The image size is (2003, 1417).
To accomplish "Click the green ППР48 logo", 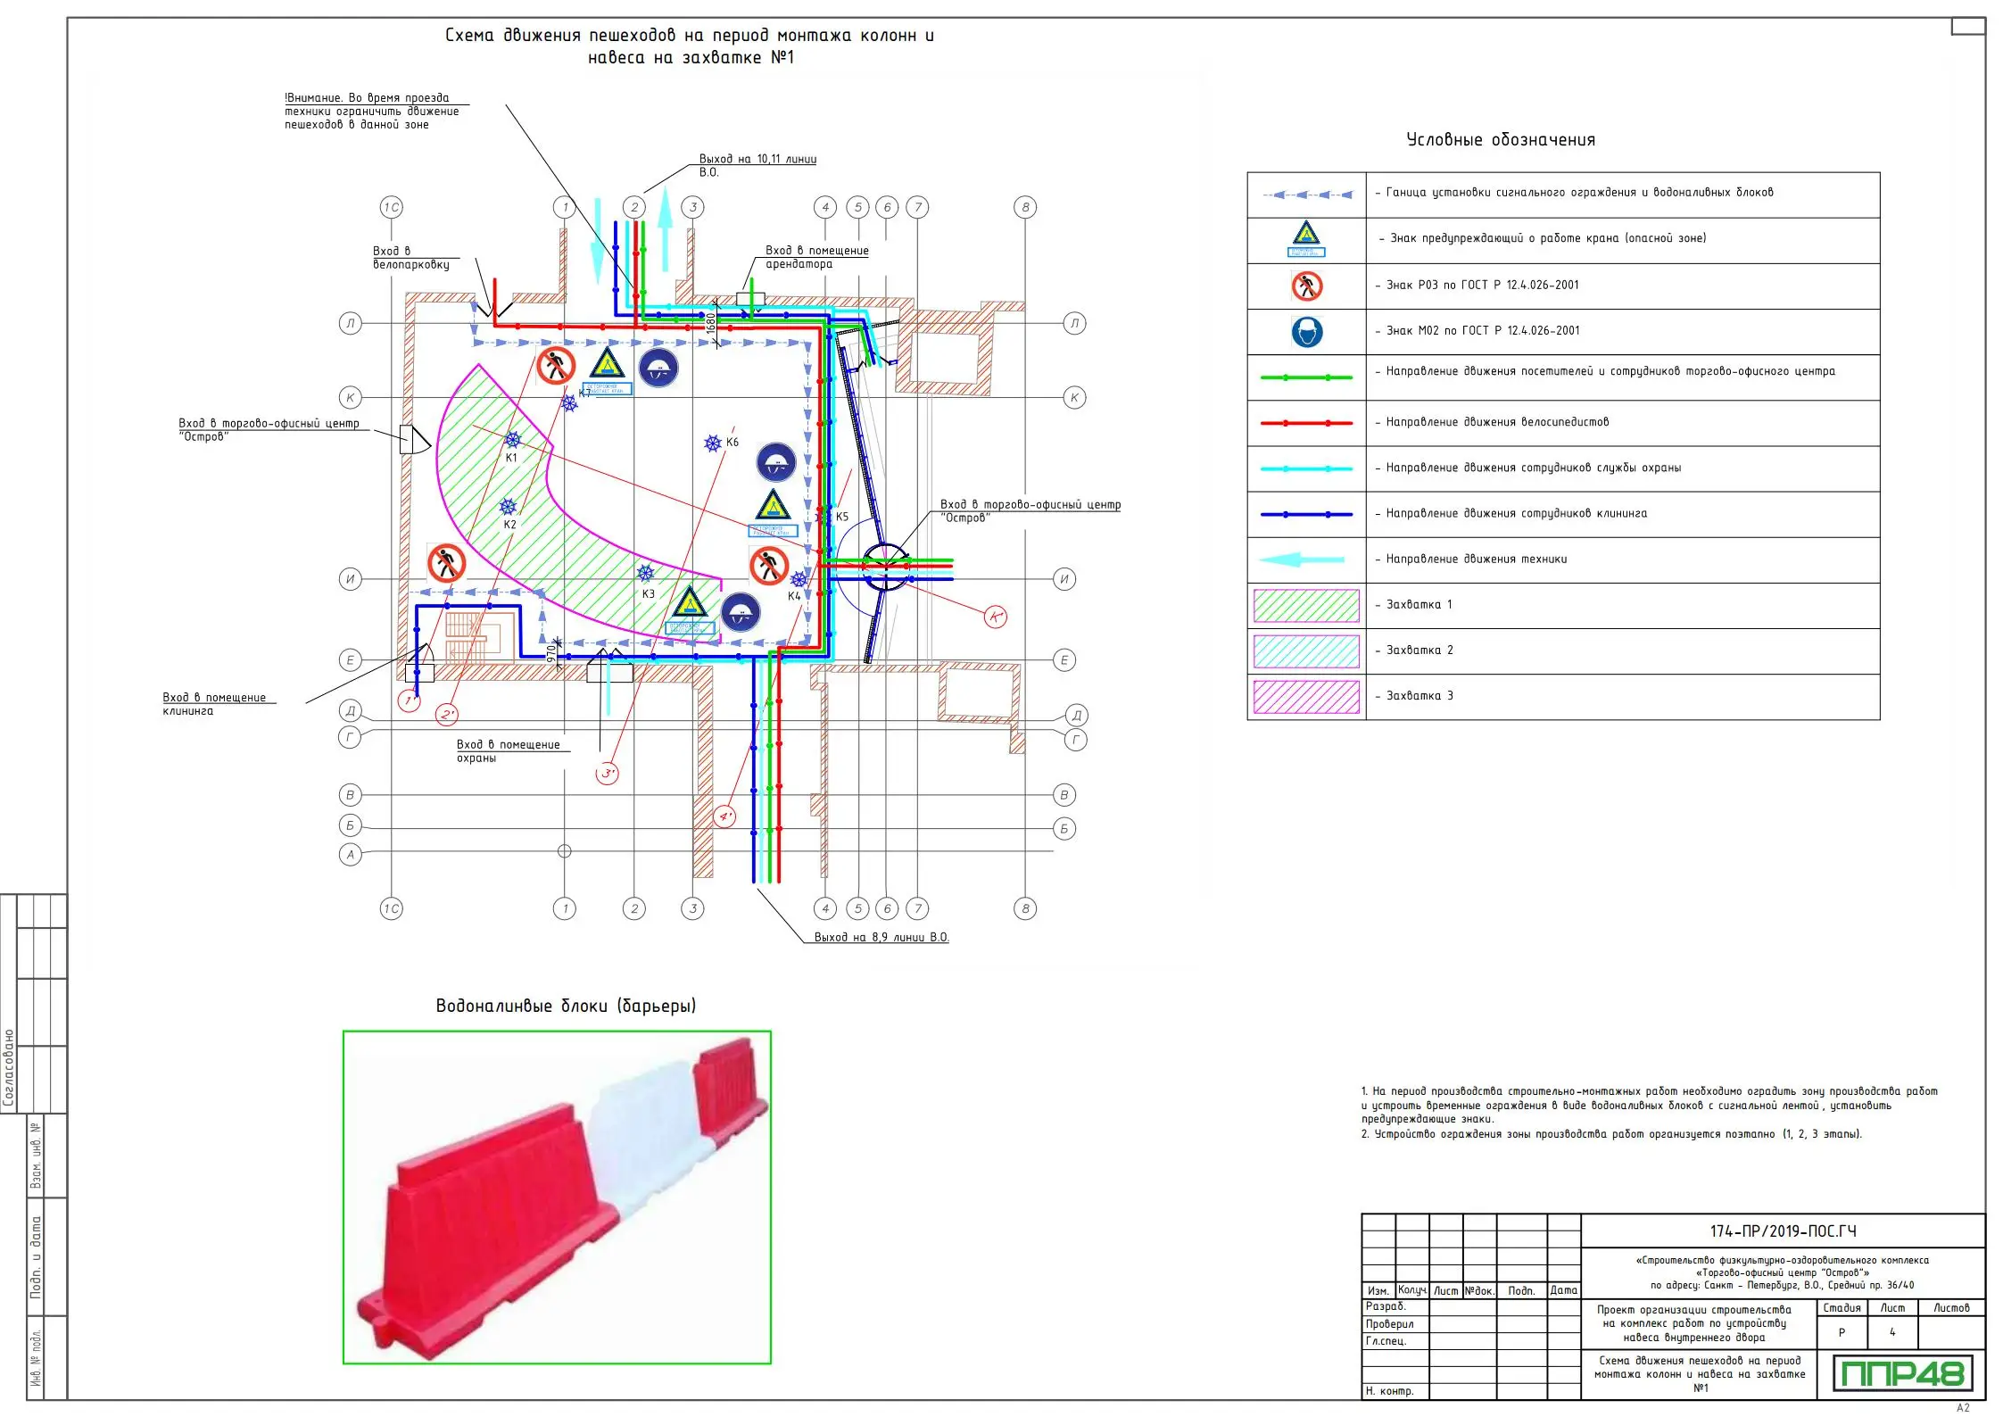I will pos(1902,1372).
